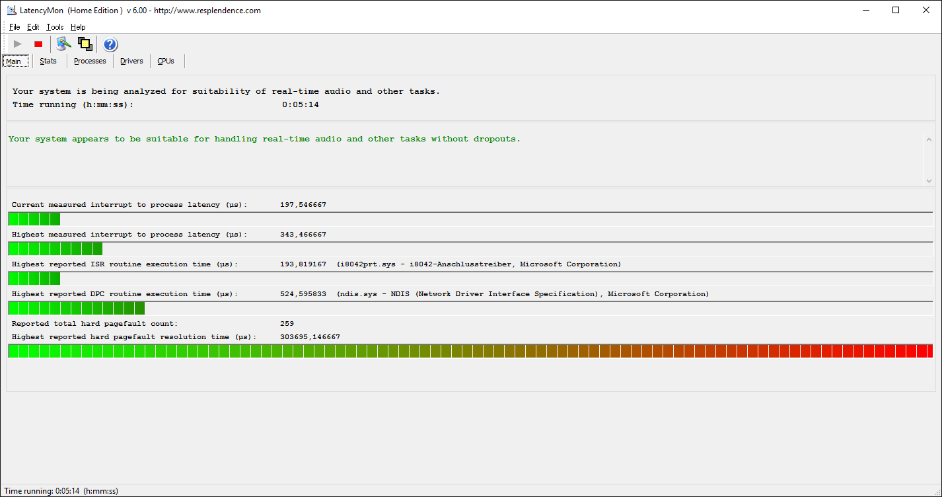
Task: Stop monitoring with the red stop button
Action: pos(38,44)
